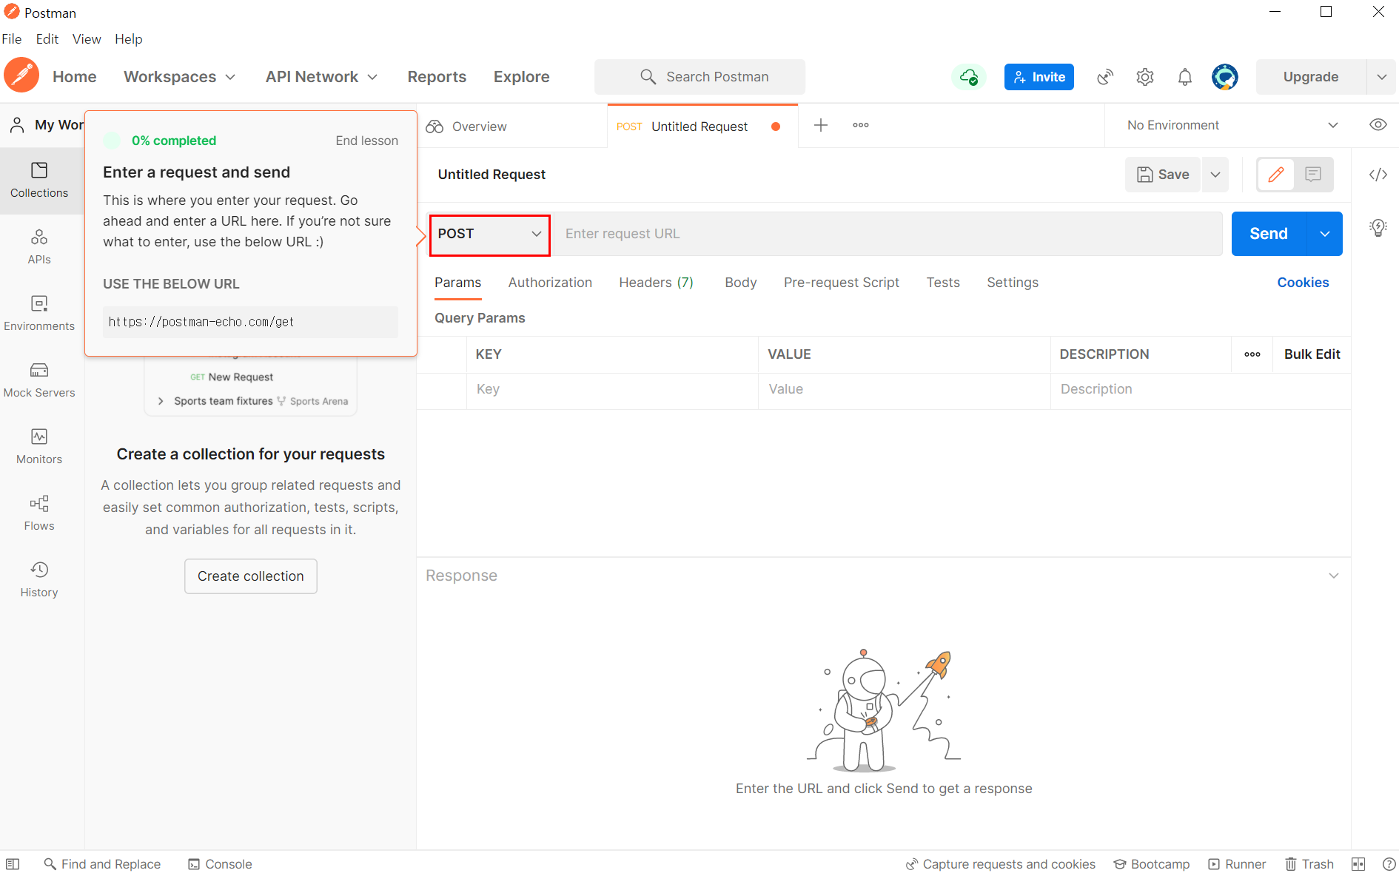The height and width of the screenshot is (873, 1399).
Task: Open the help question mark icon
Action: 1389,863
